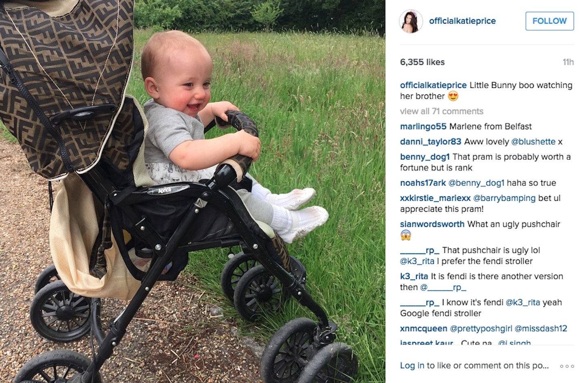Image resolution: width=585 pixels, height=383 pixels.
Task: Click the 6,355 likes count
Action: pos(422,62)
